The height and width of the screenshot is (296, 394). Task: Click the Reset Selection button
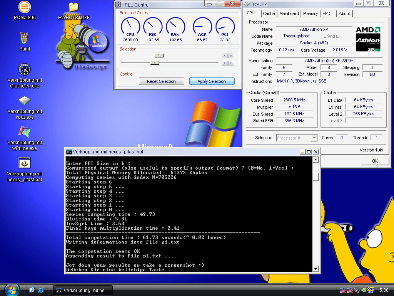pyautogui.click(x=161, y=81)
